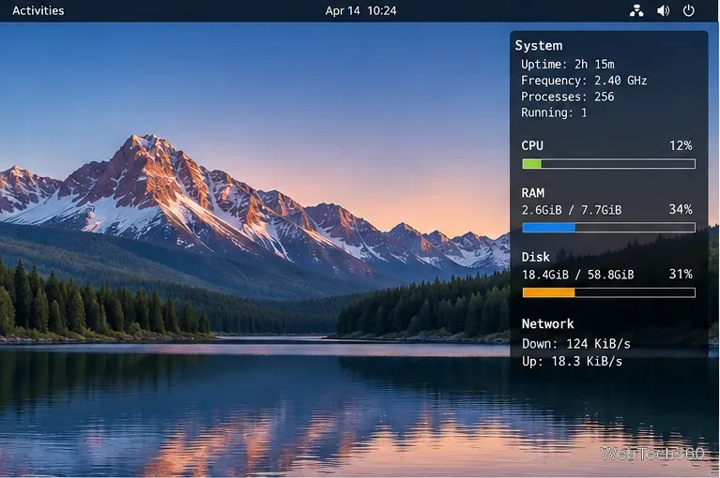
Task: Click the 12% CPU value
Action: point(681,145)
